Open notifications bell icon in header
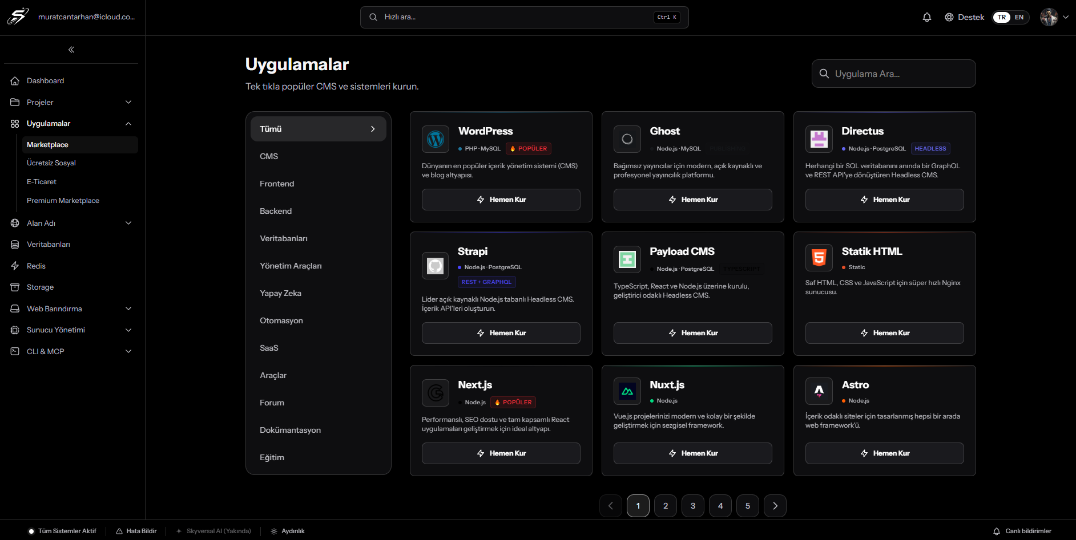Viewport: 1076px width, 540px height. pos(927,17)
